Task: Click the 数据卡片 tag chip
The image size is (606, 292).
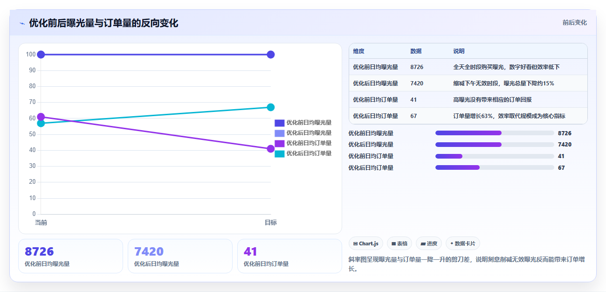Action: tap(463, 243)
